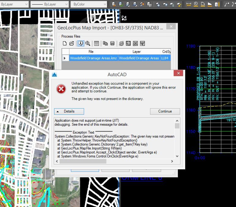Click the vertical scrollbar thumb in details
The height and width of the screenshot is (207, 236).
click(177, 126)
